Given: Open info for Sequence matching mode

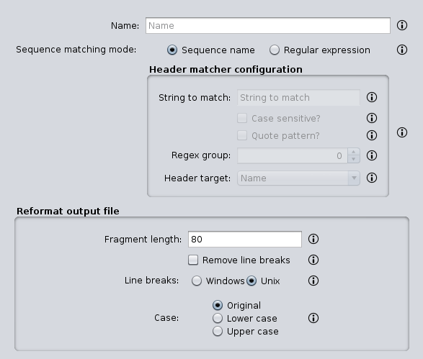Looking at the screenshot, I should [x=402, y=50].
